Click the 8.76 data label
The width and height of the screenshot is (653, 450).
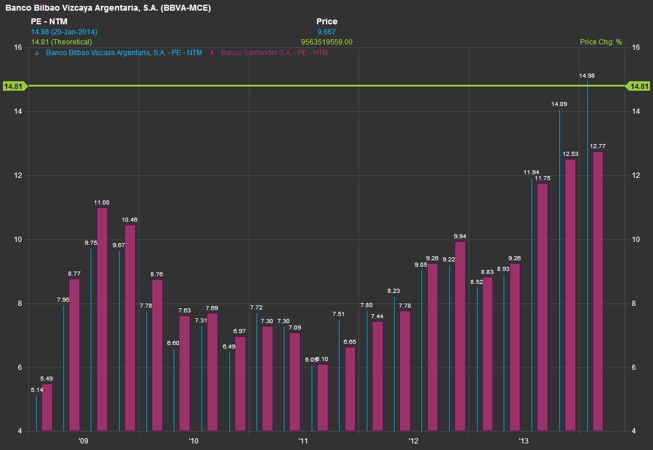click(x=156, y=275)
